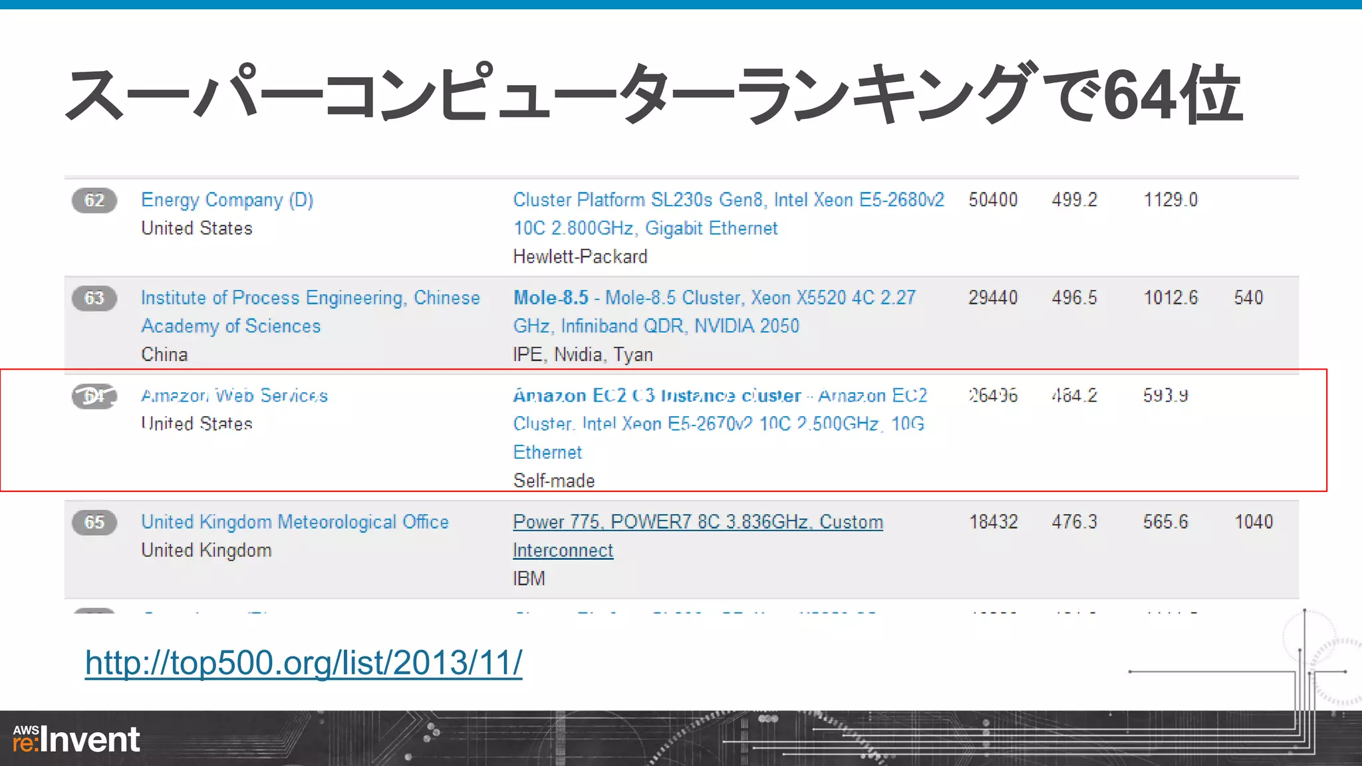Click the Rmax value 476.3

[x=1074, y=521]
